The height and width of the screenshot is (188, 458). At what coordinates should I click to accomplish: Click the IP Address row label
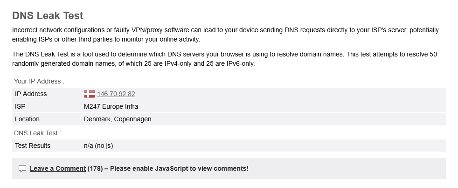31,94
